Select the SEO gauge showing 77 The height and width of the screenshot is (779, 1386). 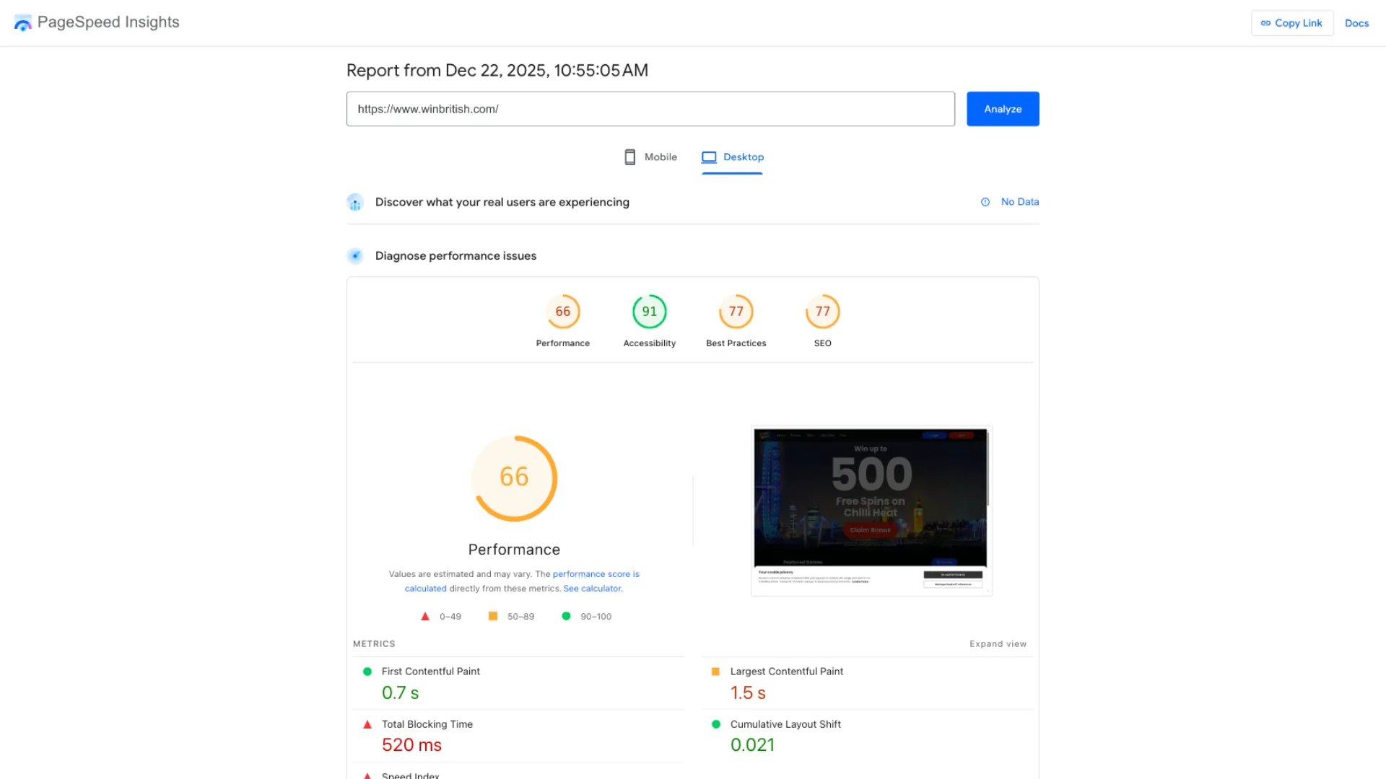tap(822, 311)
